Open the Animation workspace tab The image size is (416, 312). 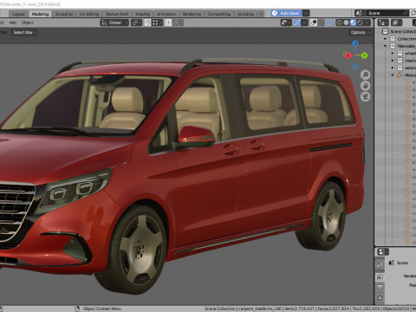166,14
